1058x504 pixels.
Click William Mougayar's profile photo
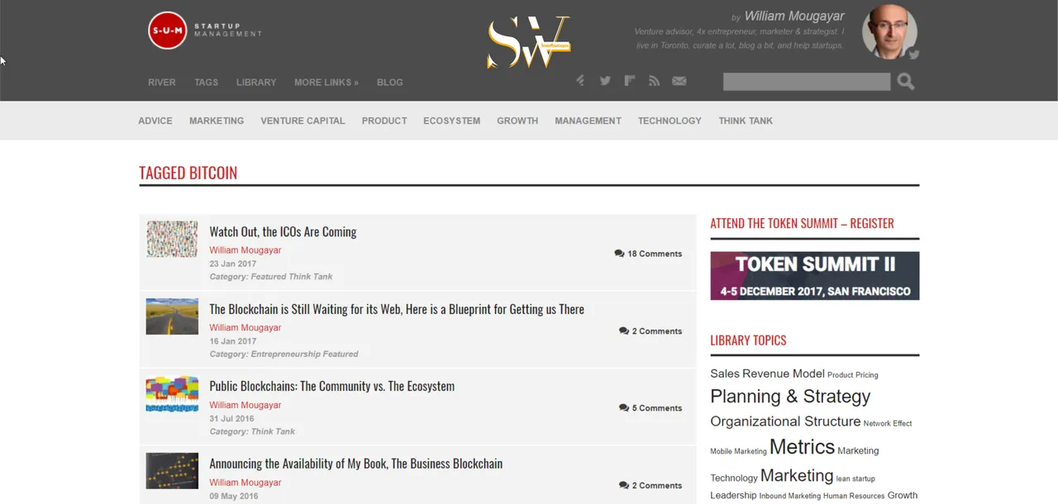coord(889,32)
